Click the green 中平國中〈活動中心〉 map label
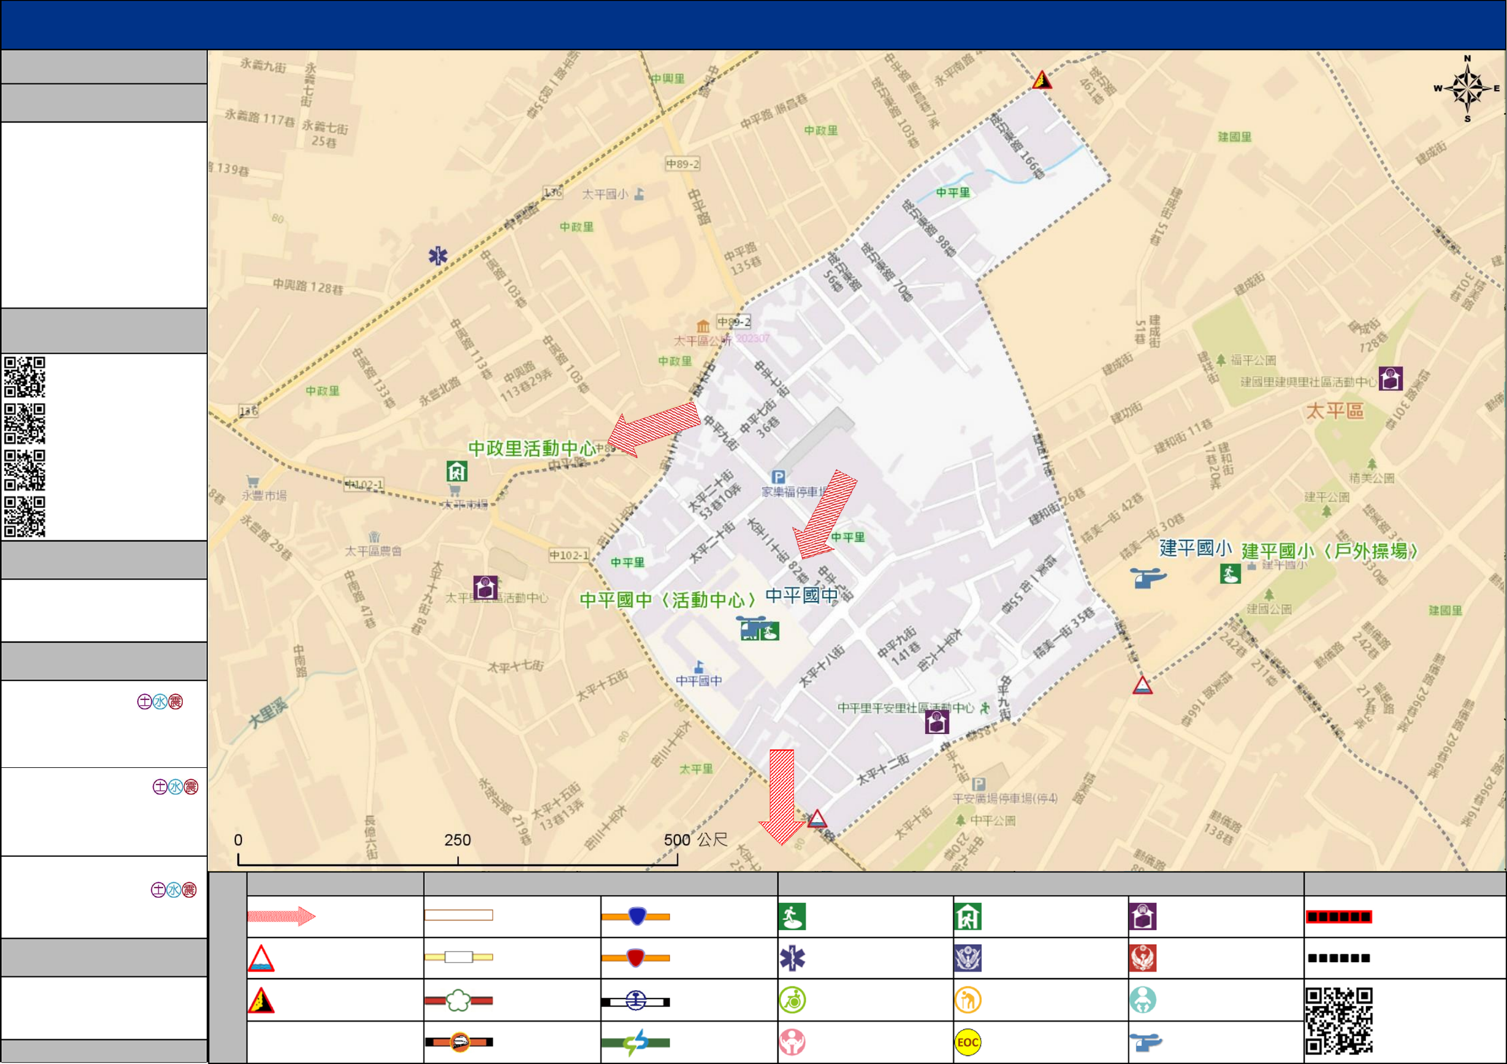The image size is (1507, 1064). (668, 599)
